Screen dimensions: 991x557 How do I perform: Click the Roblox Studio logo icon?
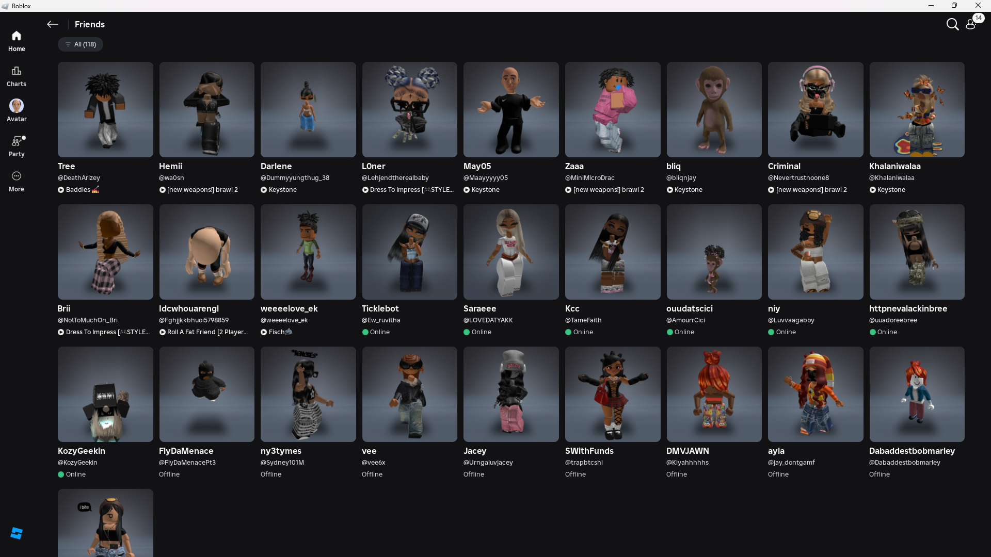(17, 533)
